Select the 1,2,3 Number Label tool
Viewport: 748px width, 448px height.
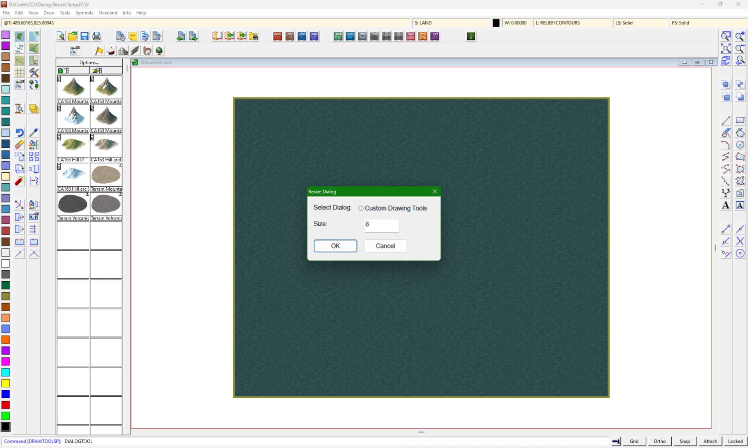pyautogui.click(x=726, y=193)
